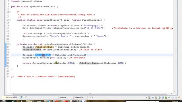Click getInstance on line 24

79,47
